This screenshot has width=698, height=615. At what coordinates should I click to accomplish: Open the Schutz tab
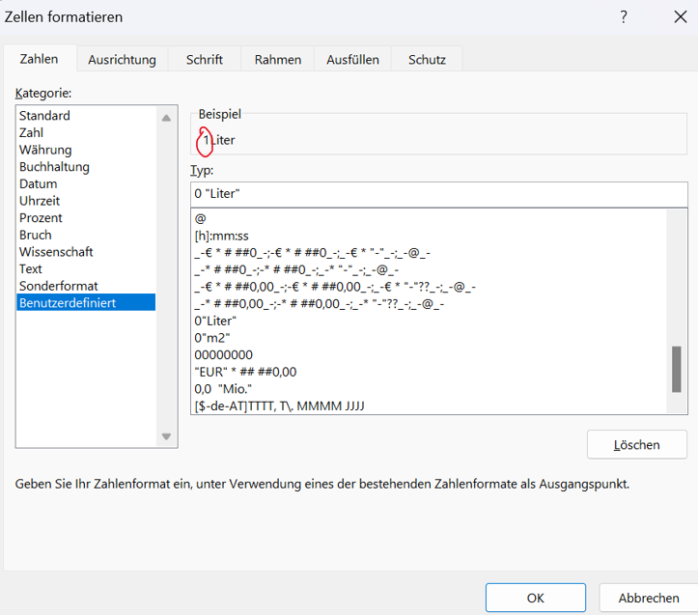tap(427, 59)
